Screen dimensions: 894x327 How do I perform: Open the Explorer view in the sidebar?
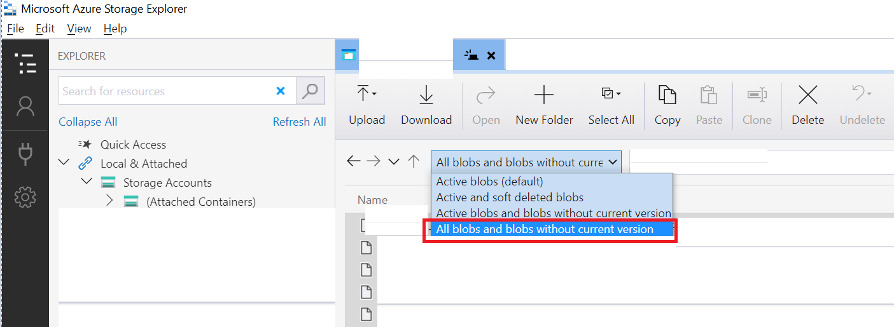pos(25,63)
